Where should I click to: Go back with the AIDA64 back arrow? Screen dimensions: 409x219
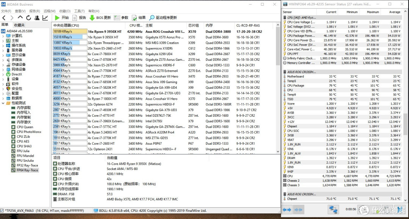coord(4,18)
